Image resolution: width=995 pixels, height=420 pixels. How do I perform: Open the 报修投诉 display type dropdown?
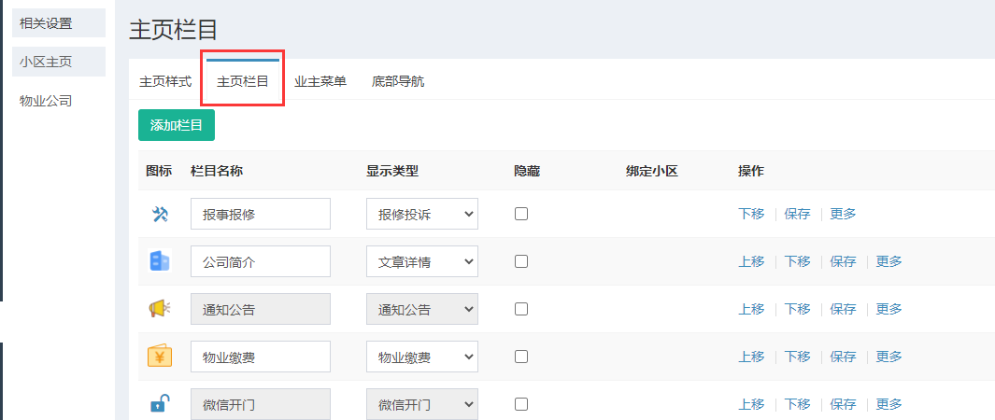[x=422, y=214]
